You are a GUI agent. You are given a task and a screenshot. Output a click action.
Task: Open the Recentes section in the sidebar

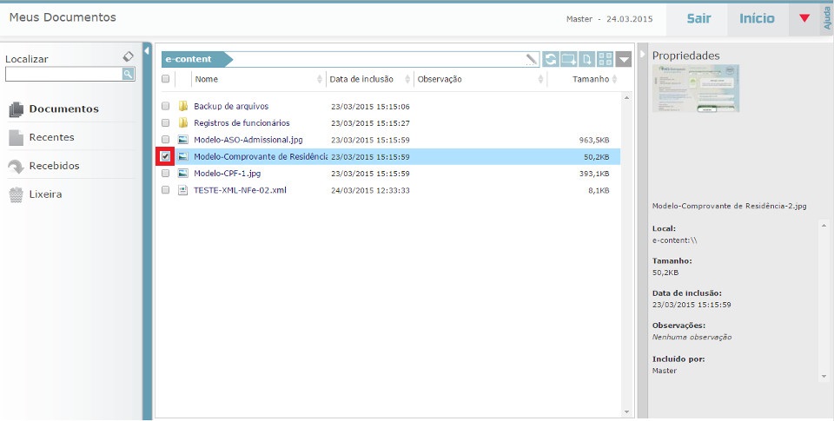(x=51, y=137)
